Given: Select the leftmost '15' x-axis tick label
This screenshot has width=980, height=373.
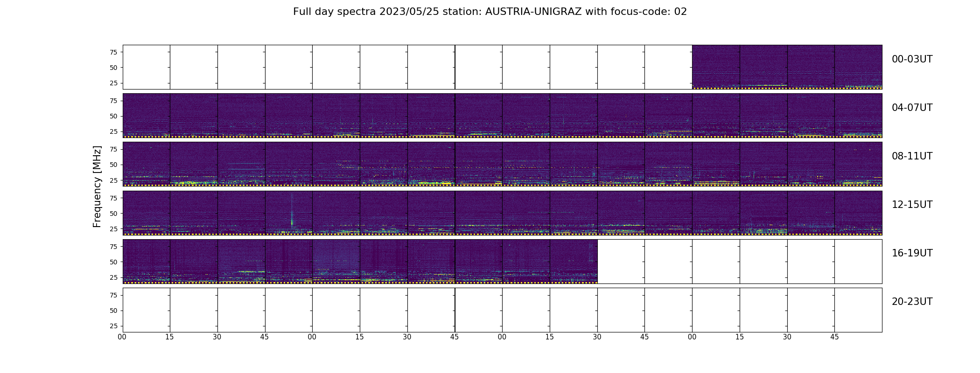Looking at the screenshot, I should coord(169,337).
